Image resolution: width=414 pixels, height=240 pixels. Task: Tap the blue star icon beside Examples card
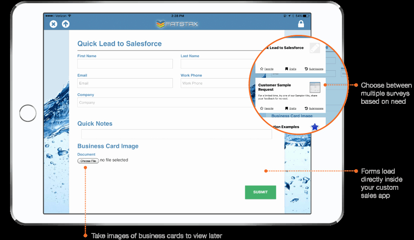click(x=315, y=127)
